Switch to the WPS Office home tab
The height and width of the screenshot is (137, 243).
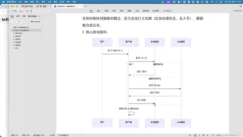(x=27, y=6)
